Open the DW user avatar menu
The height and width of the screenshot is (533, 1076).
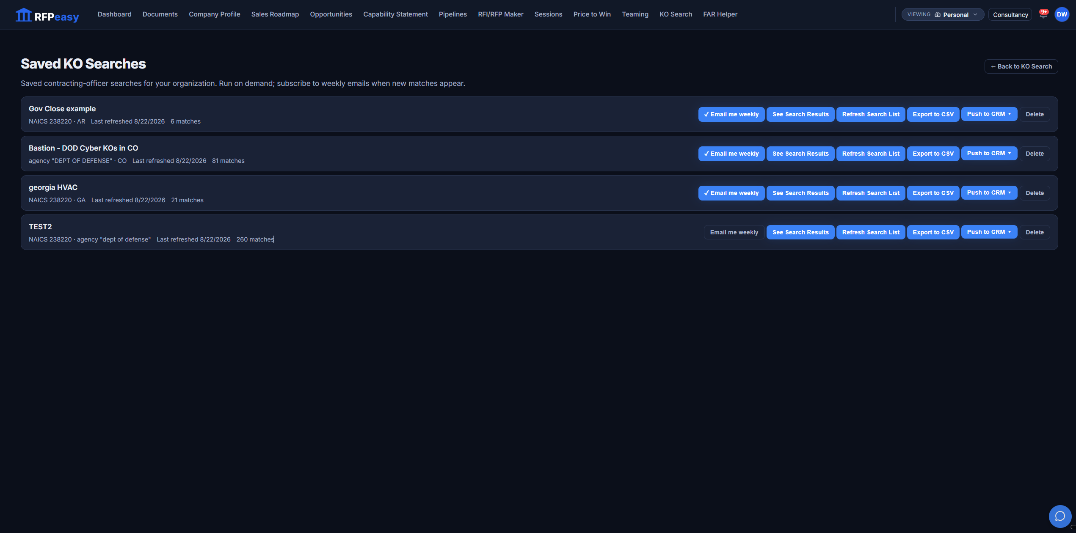point(1062,14)
